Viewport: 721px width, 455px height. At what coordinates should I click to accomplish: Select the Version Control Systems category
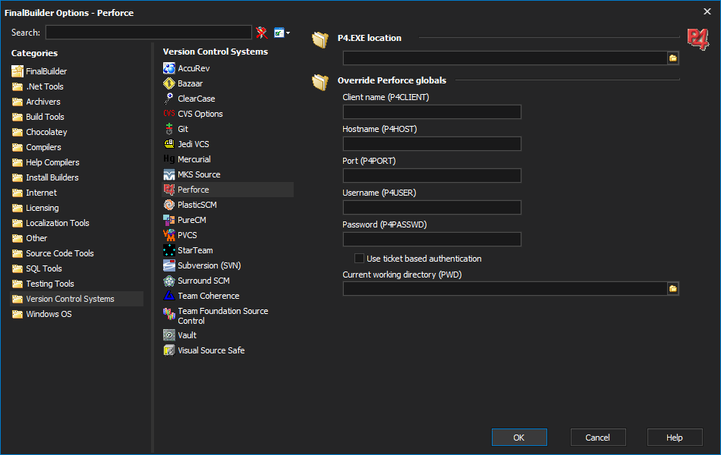tap(77, 299)
